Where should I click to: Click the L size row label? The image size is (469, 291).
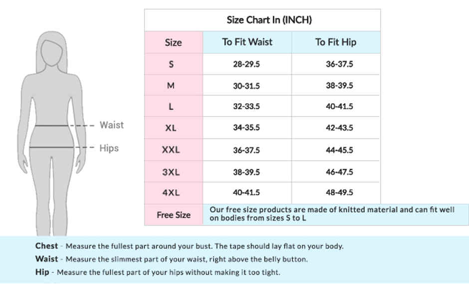(x=171, y=106)
